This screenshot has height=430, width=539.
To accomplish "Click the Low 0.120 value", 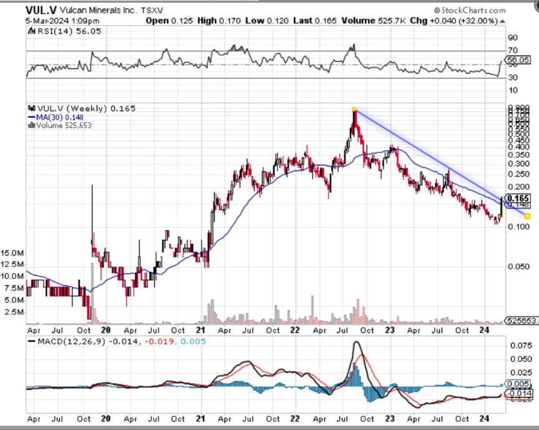I will pyautogui.click(x=267, y=21).
